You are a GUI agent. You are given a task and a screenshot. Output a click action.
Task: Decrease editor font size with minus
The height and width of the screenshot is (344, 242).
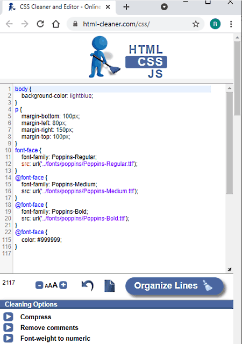coord(39,285)
